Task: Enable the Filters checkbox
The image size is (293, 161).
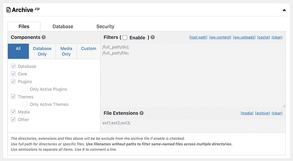Action: [x=125, y=38]
